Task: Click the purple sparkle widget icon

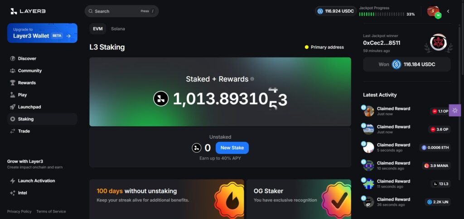Action: tap(455, 110)
